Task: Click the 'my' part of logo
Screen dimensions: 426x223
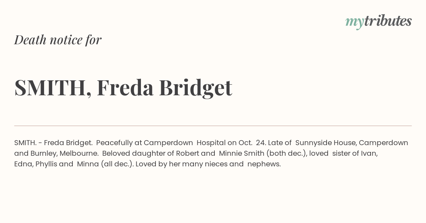Action: coord(355,22)
